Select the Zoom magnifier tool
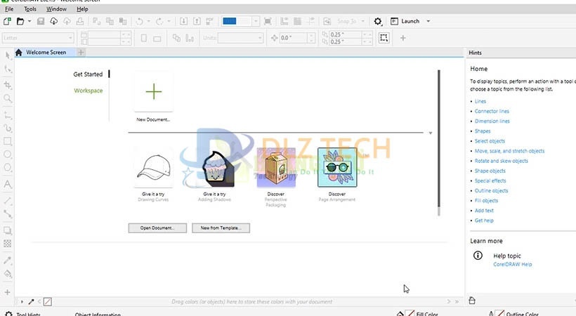The image size is (576, 316). pos(8,99)
